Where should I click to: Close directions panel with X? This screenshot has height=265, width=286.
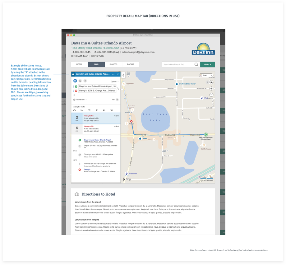[x=118, y=74]
